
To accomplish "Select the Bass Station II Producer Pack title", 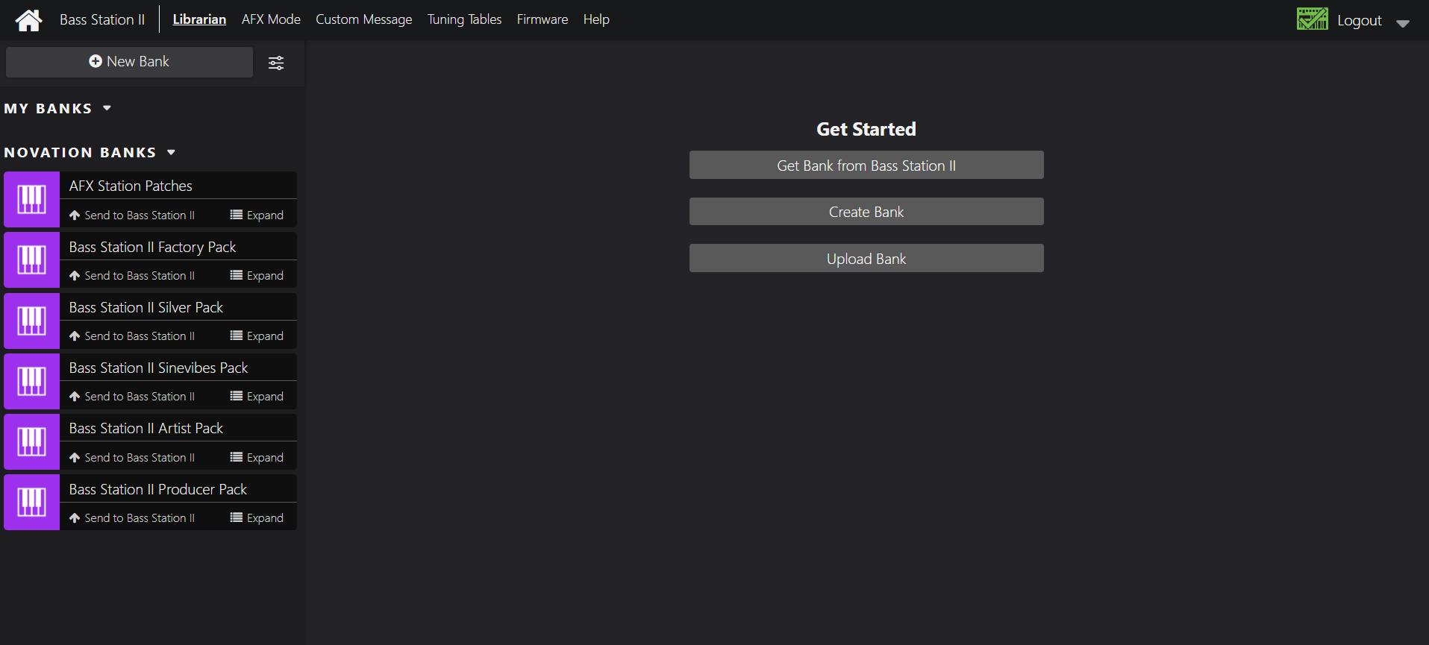I will click(158, 489).
